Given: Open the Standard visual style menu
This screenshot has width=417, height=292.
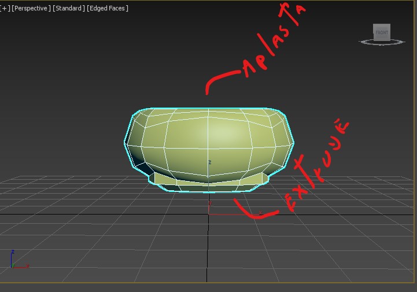Looking at the screenshot, I should 68,8.
